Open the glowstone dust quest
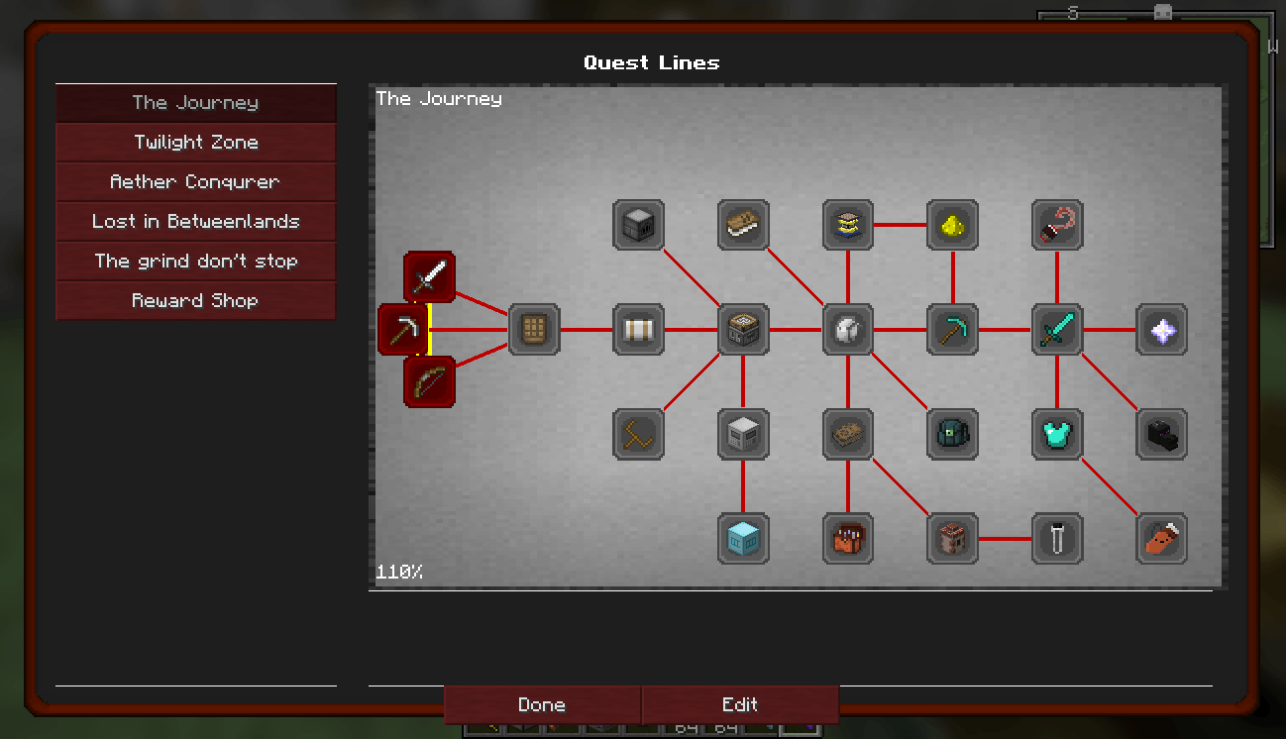 coord(952,225)
